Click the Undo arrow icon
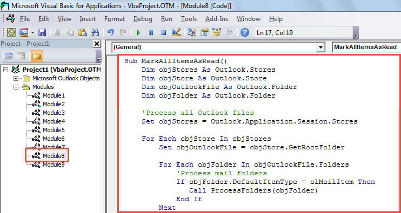The height and width of the screenshot is (213, 401). (x=110, y=33)
